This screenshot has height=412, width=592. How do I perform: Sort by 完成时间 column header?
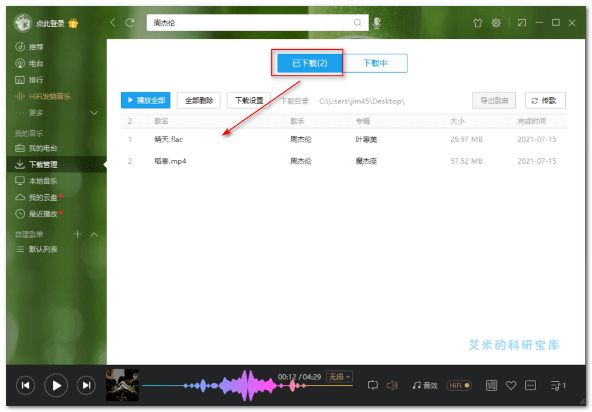click(x=531, y=121)
